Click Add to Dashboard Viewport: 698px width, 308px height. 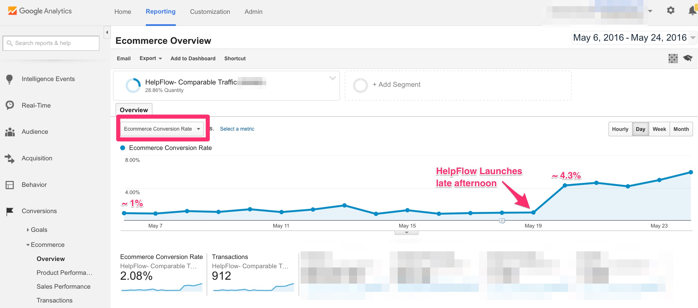(x=193, y=59)
